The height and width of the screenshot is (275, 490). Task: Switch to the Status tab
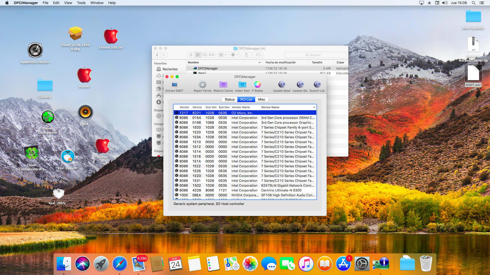point(229,100)
